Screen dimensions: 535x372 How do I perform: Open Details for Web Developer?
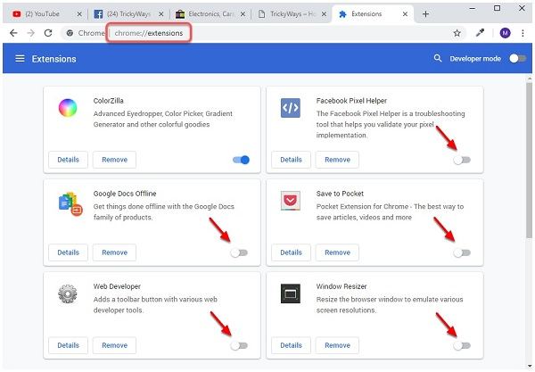click(69, 345)
